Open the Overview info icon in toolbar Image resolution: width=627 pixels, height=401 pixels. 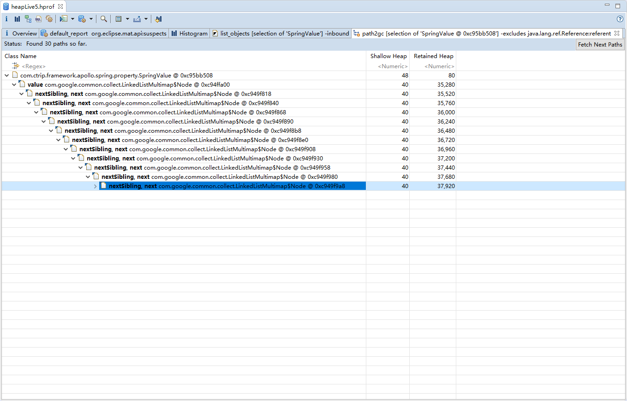pyautogui.click(x=6, y=19)
